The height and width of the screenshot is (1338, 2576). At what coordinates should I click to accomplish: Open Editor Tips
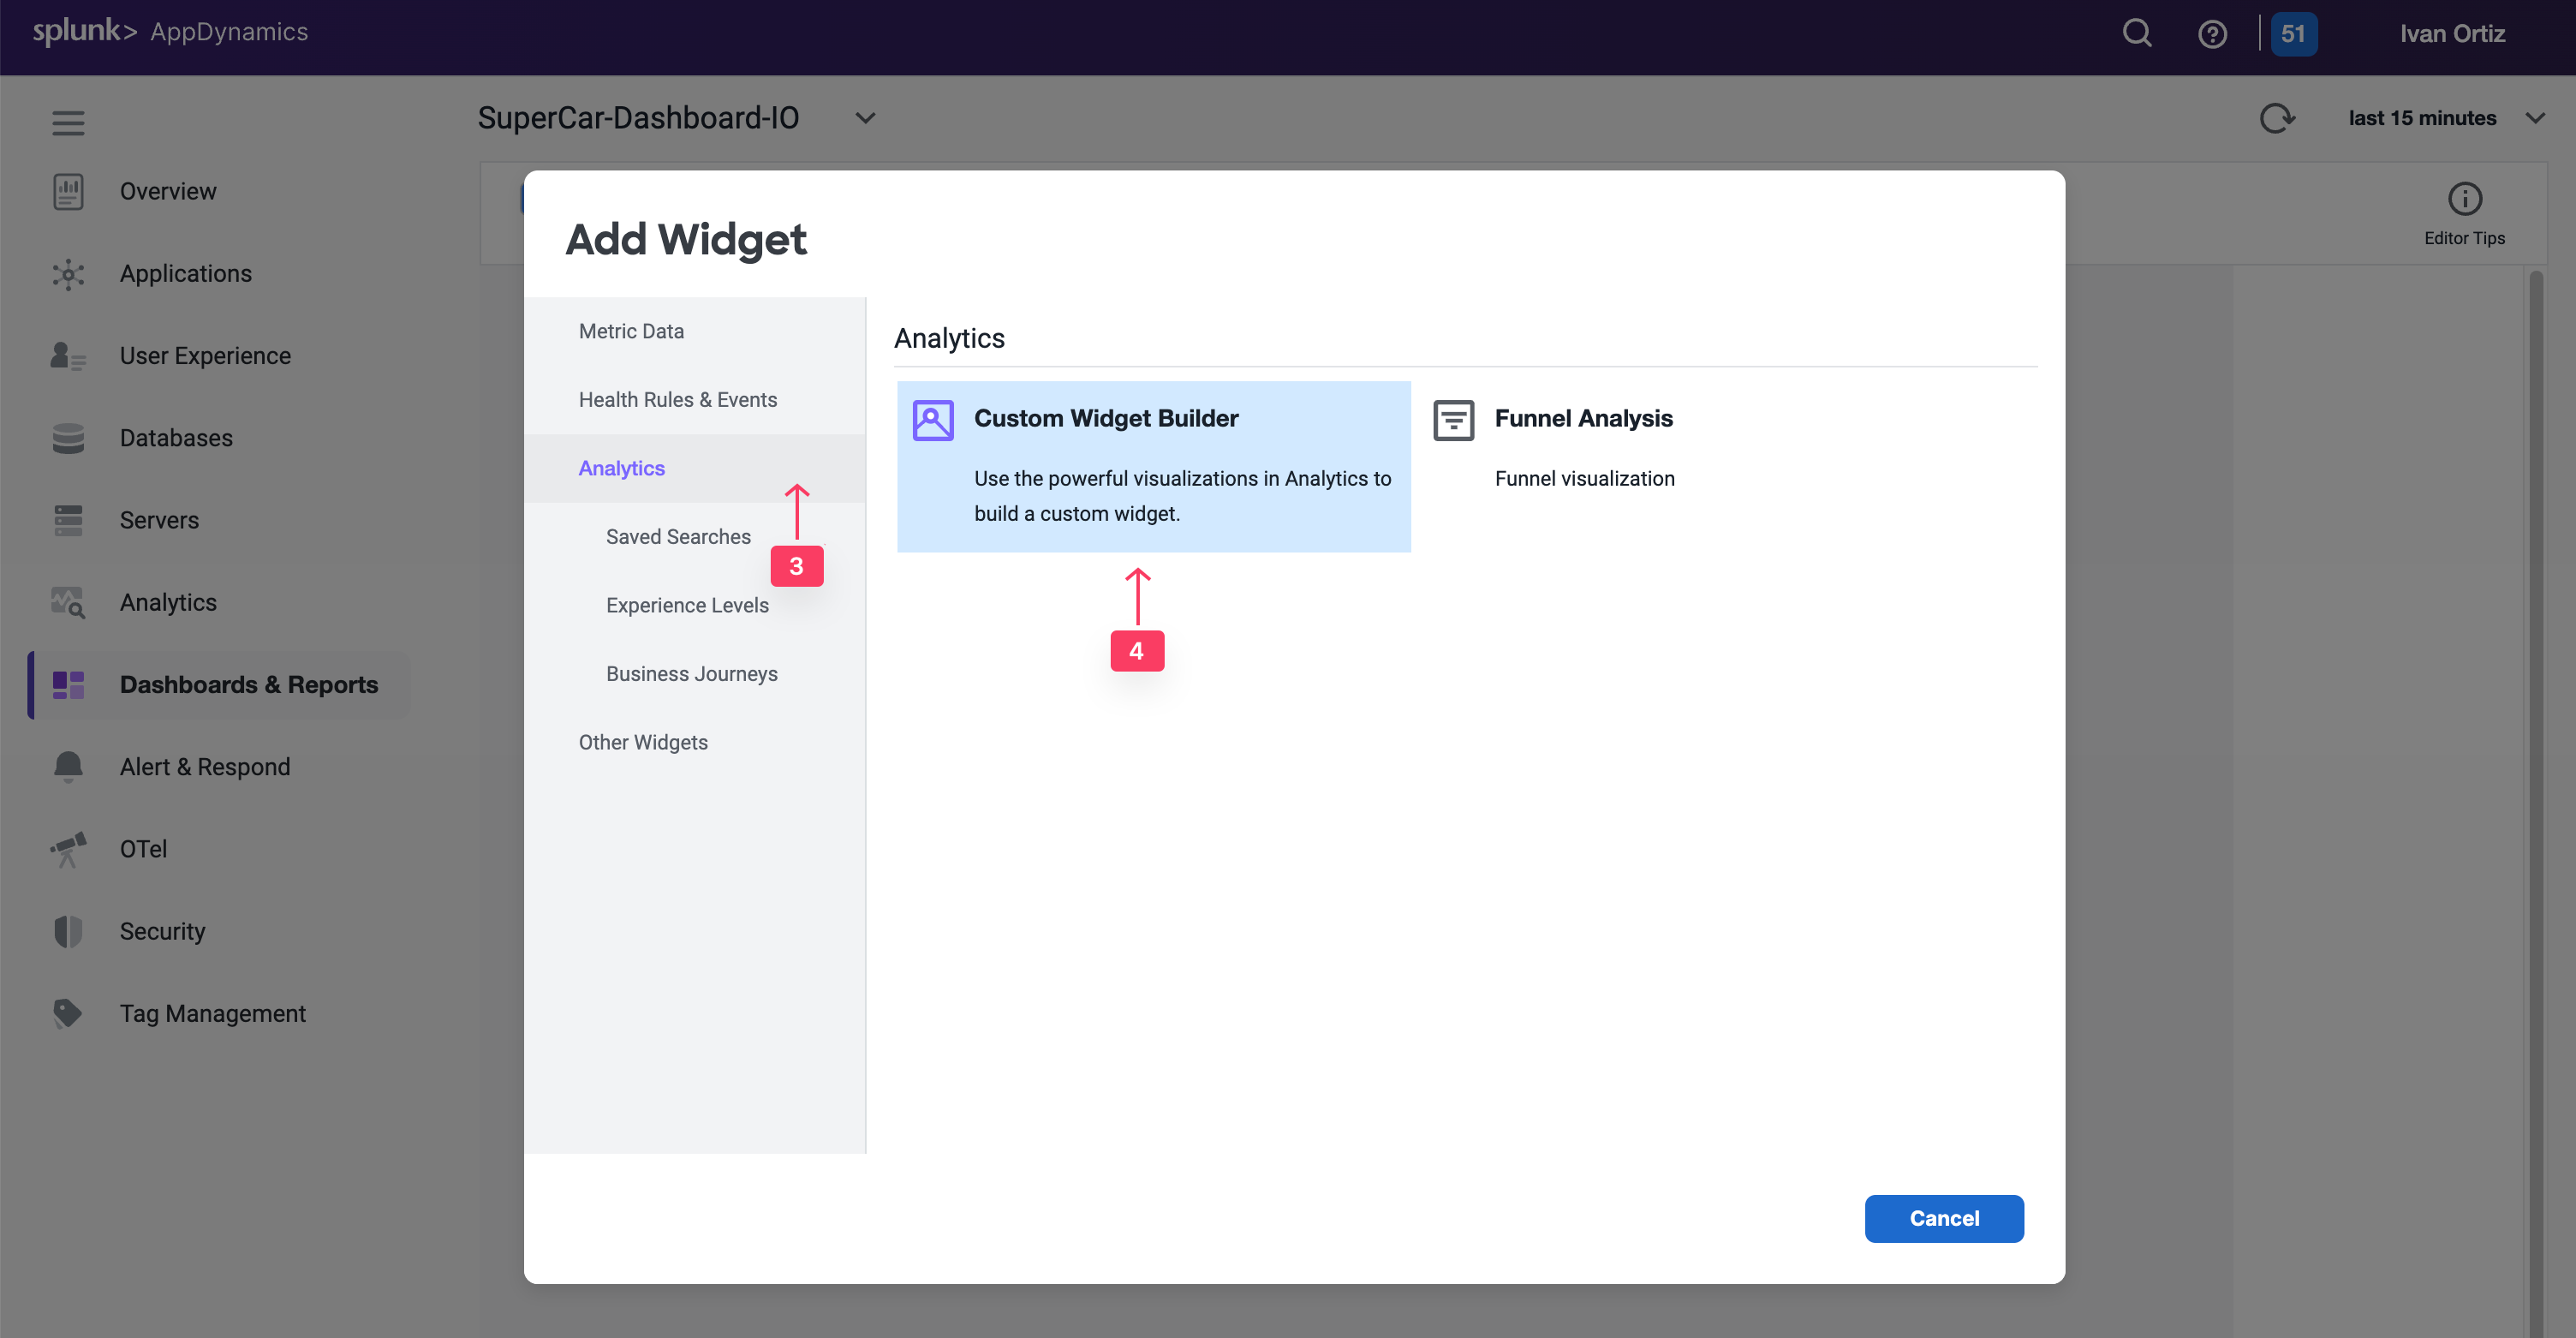pos(2463,212)
